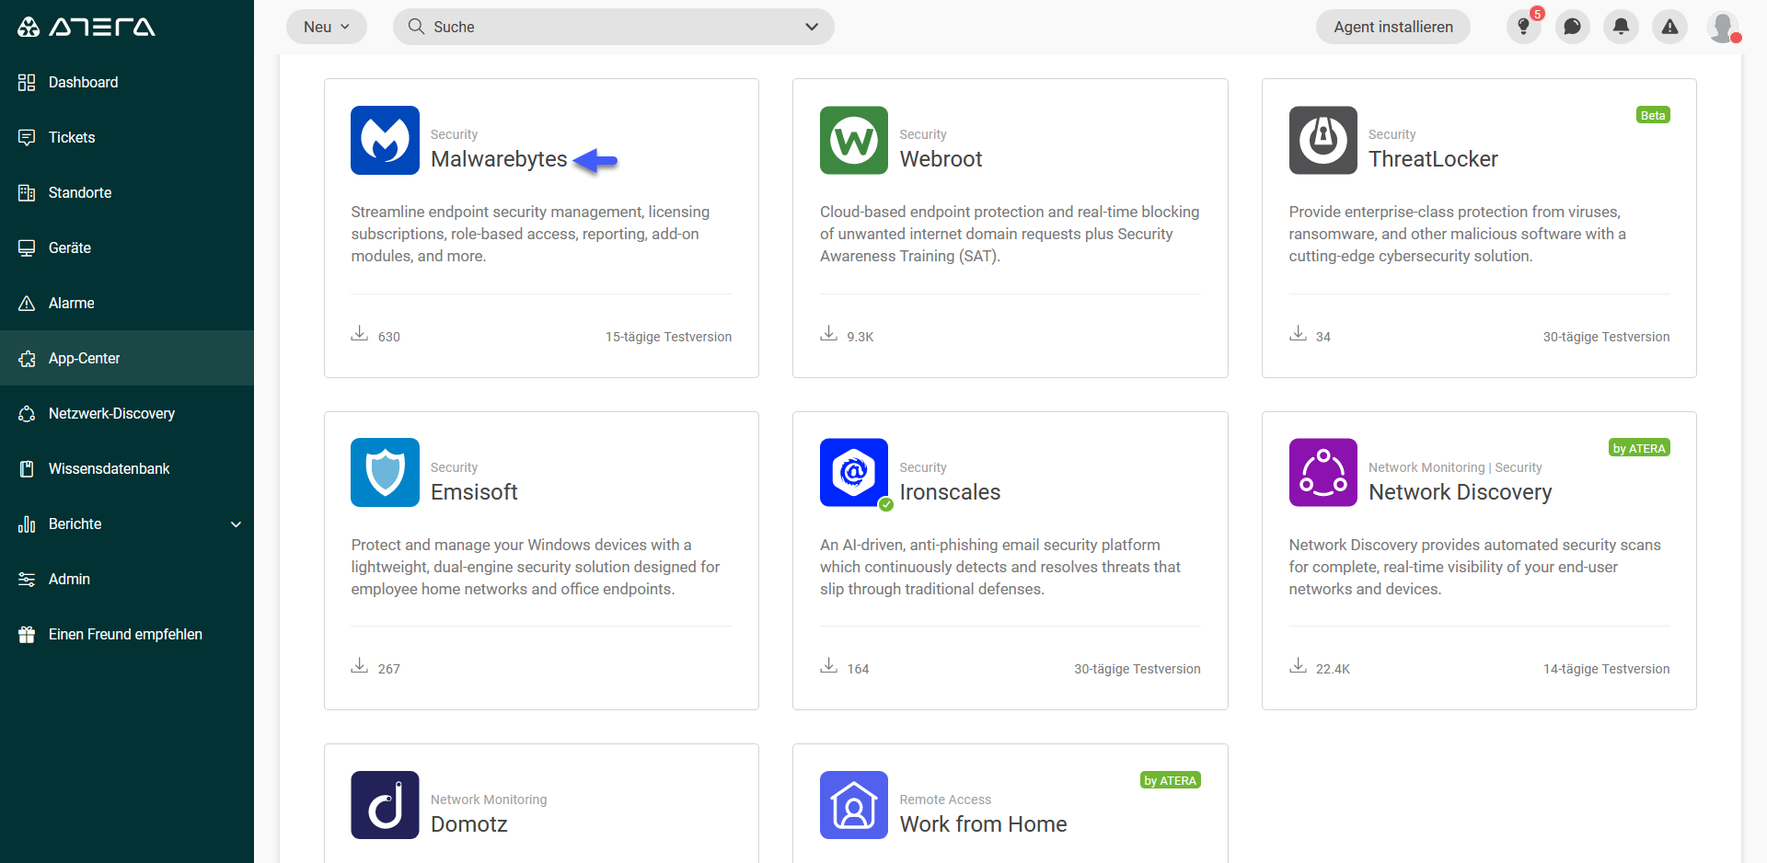Click the 'Einen Freund empfehlen' label

[125, 635]
